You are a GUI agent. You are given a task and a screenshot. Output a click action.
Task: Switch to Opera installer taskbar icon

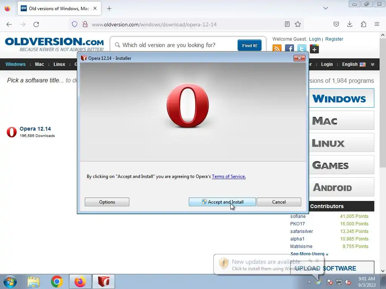coord(104,281)
